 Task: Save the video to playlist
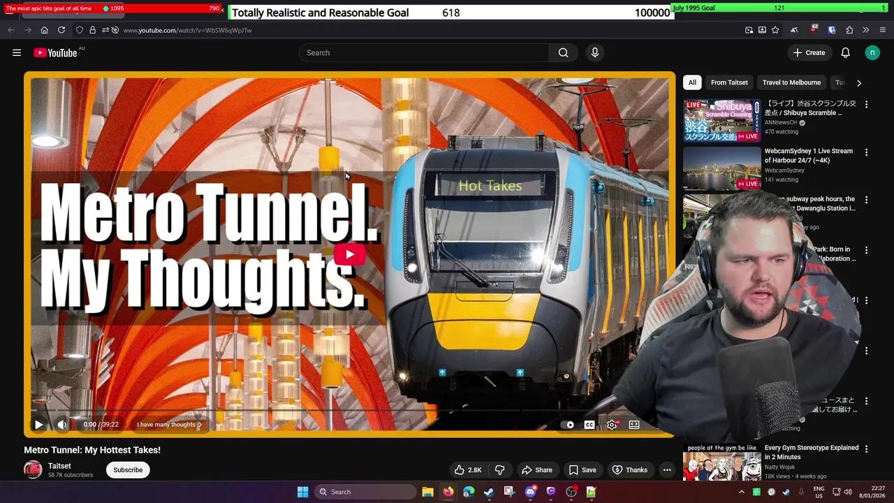[582, 469]
